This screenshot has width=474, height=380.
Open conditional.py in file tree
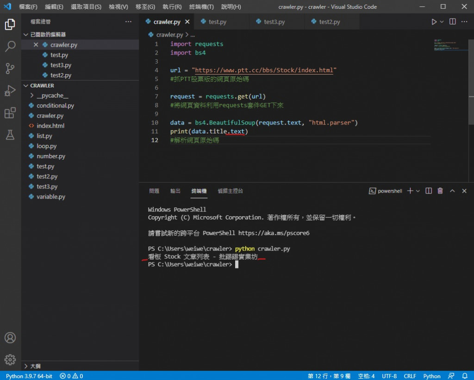(80, 106)
